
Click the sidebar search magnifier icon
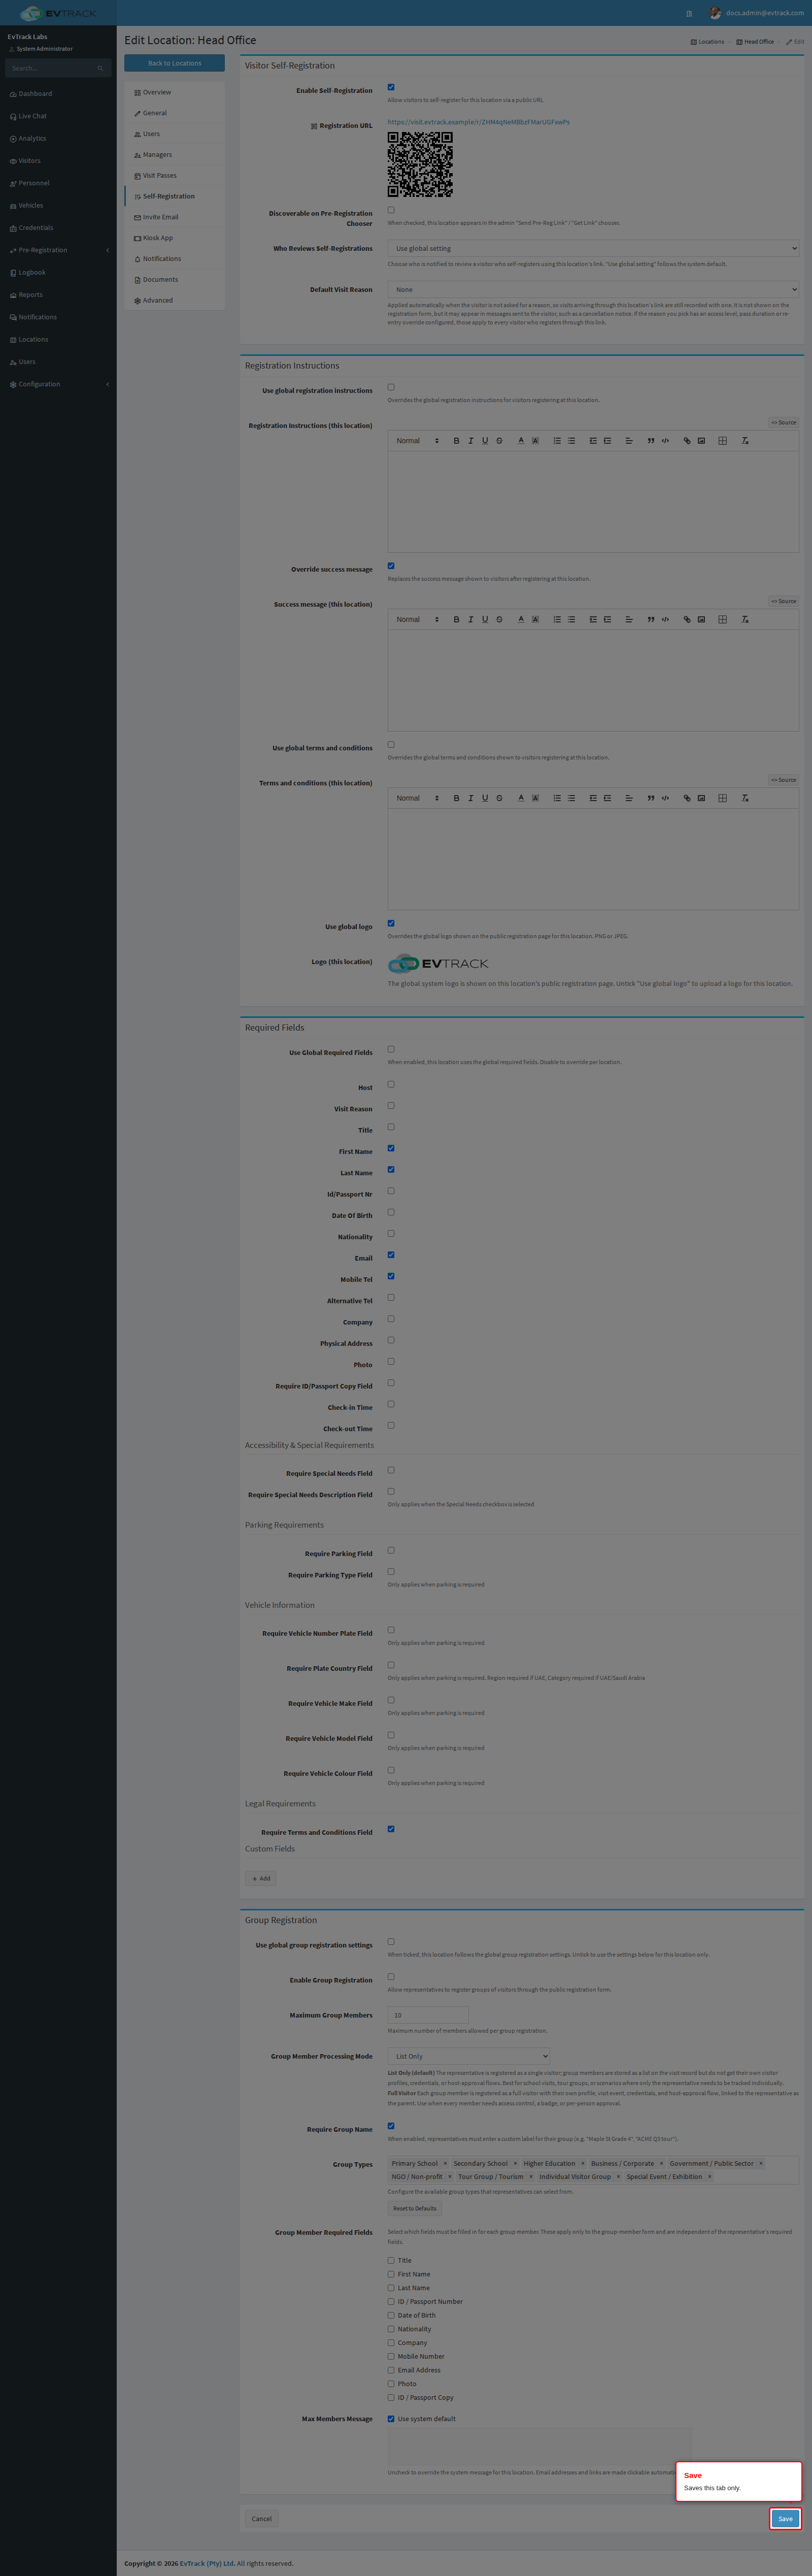point(100,68)
